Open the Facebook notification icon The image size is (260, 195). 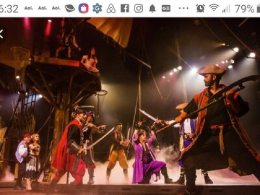[125, 8]
